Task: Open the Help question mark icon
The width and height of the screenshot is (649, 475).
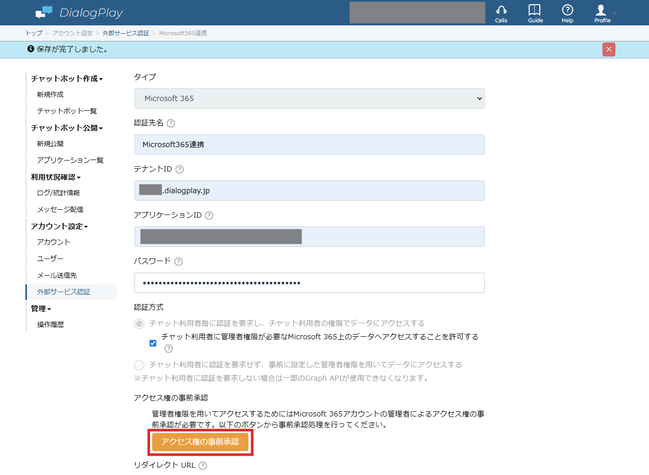Action: coord(568,13)
